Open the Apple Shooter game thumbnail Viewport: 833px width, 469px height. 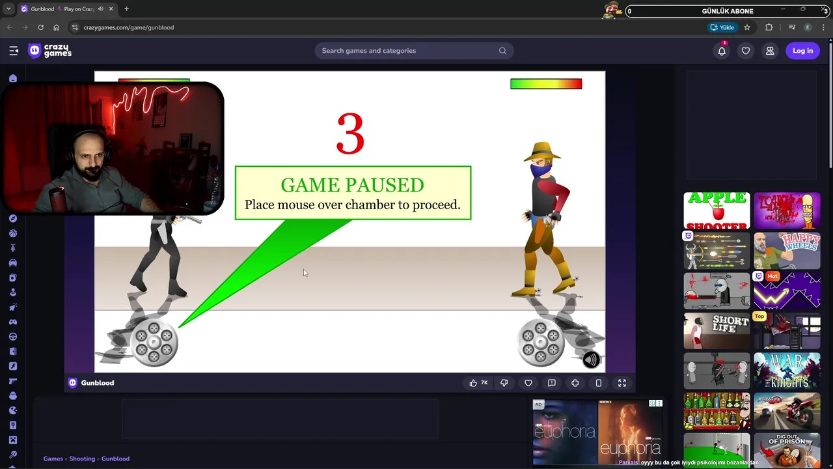717,210
